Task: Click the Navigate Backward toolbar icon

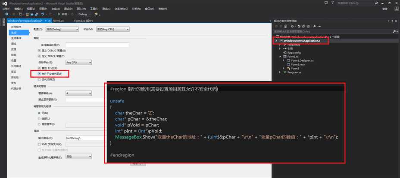Action: (x=6, y=14)
